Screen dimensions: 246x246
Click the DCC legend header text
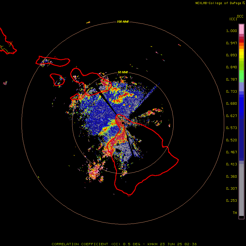coord(240,16)
